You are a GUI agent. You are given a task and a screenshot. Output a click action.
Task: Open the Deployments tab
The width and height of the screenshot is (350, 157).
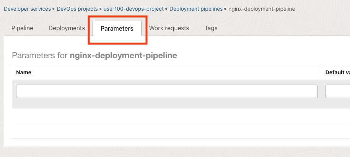(67, 28)
